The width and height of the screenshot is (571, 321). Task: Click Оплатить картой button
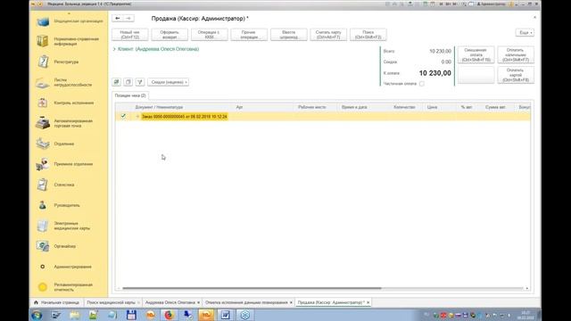tap(516, 75)
